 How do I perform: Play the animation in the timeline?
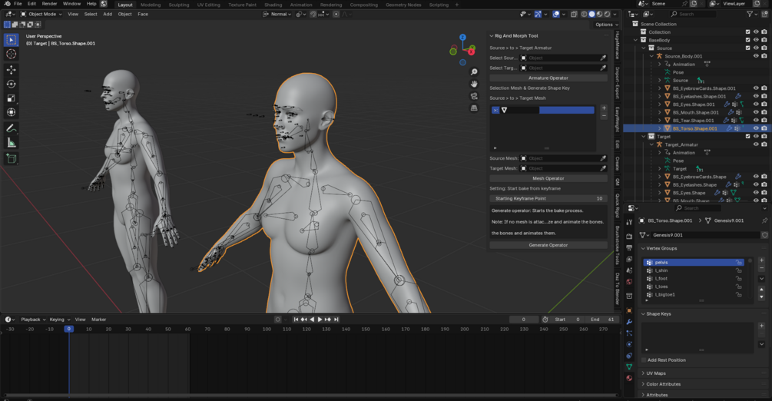[320, 320]
